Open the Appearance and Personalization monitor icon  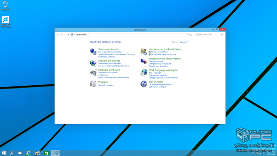(x=143, y=61)
